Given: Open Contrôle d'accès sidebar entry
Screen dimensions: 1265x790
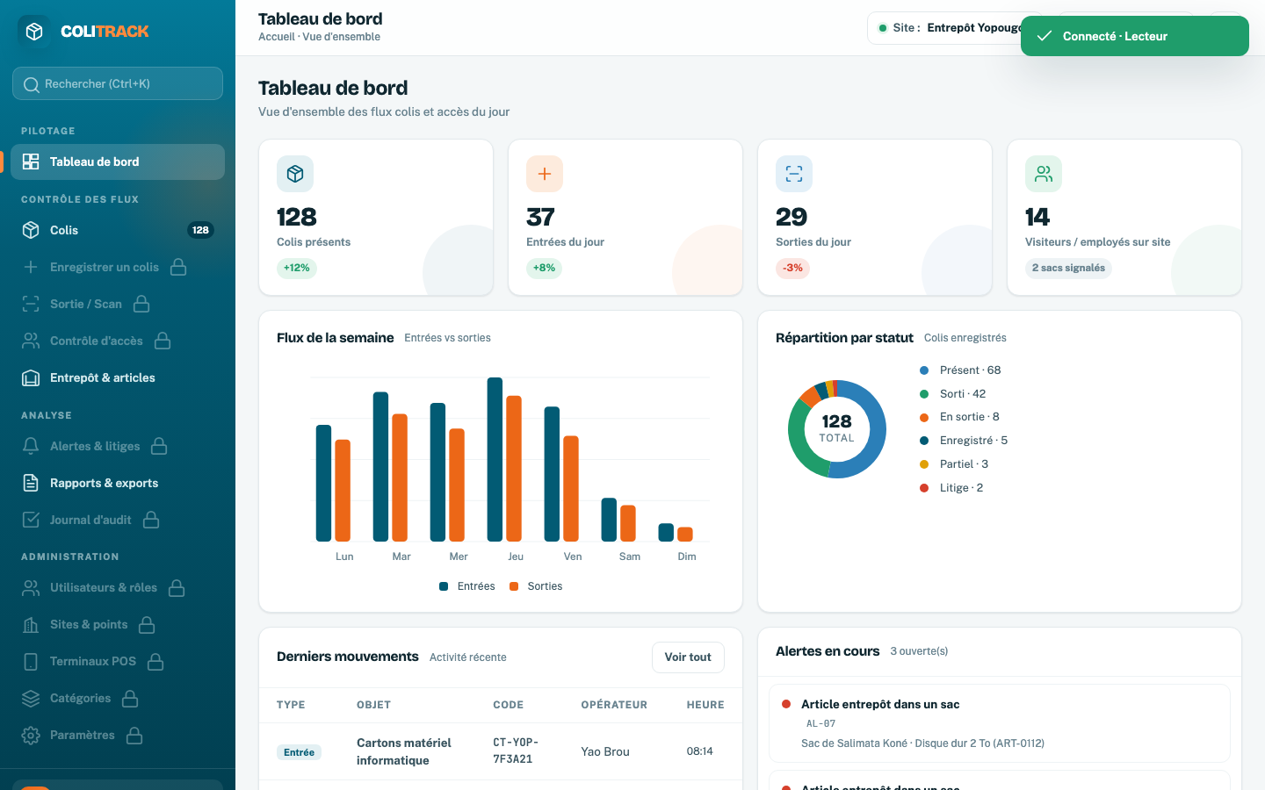Looking at the screenshot, I should 118,341.
